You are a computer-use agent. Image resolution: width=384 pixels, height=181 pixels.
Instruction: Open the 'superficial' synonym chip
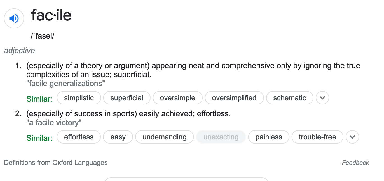click(x=127, y=98)
